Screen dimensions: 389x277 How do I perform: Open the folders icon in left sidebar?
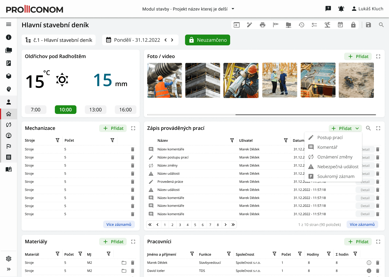click(x=9, y=50)
